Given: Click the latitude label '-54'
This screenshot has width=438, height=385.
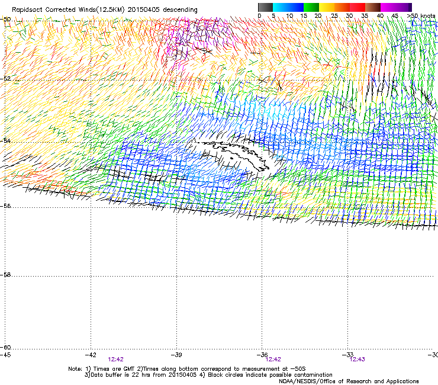Looking at the screenshot, I should (6, 140).
